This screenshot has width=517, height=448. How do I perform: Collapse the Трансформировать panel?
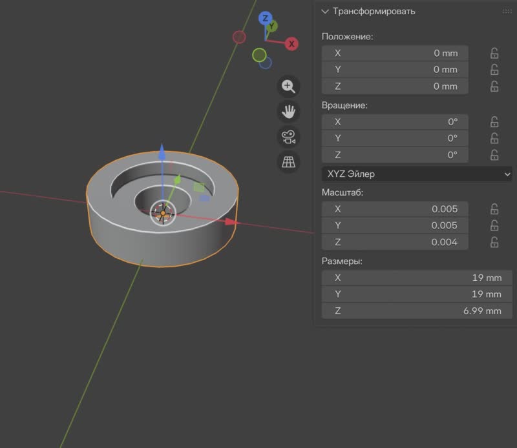tap(326, 12)
